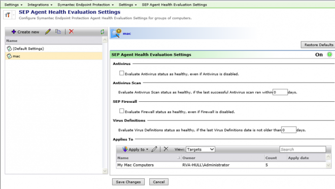Click Antivirus scan days input field
This screenshot has height=189, width=335.
[280, 92]
